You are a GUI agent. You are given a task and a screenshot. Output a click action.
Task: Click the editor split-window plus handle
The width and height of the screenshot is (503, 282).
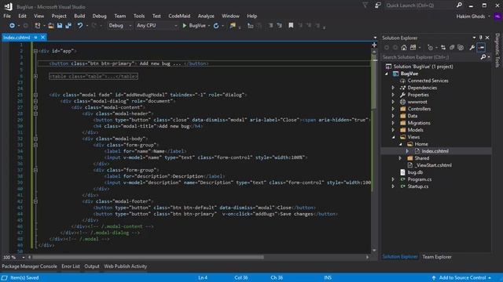(374, 45)
